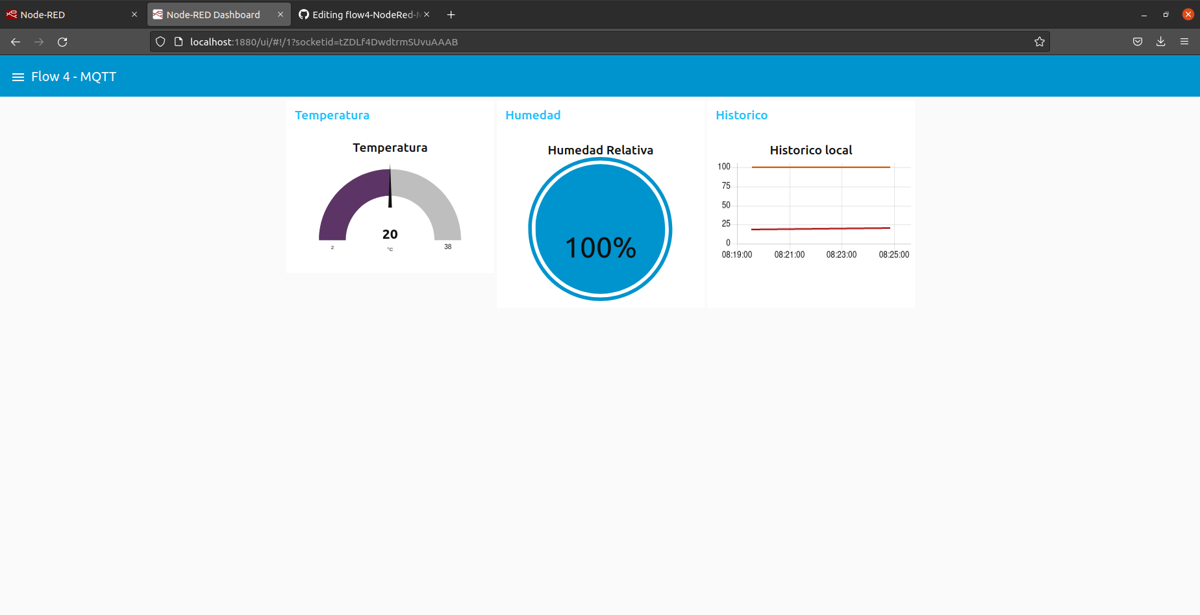Screen dimensions: 1200x615
Task: Click the Humedad Relativa donut chart
Action: click(x=600, y=228)
